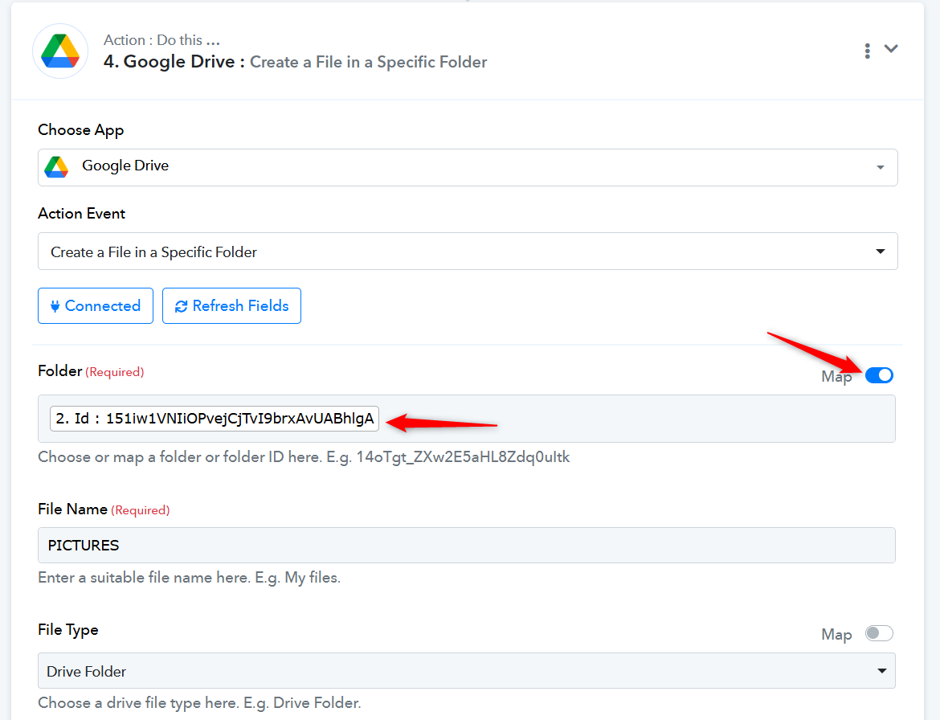The image size is (940, 720).
Task: Open the Choose App dropdown
Action: pyautogui.click(x=468, y=167)
